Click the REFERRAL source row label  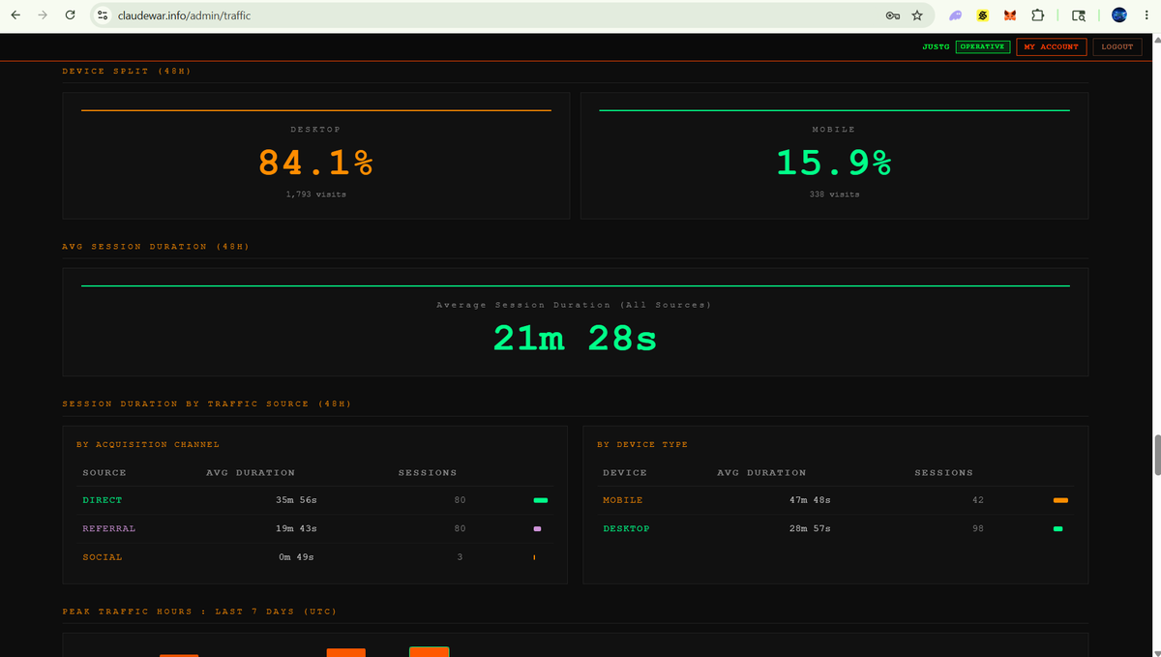coord(109,528)
